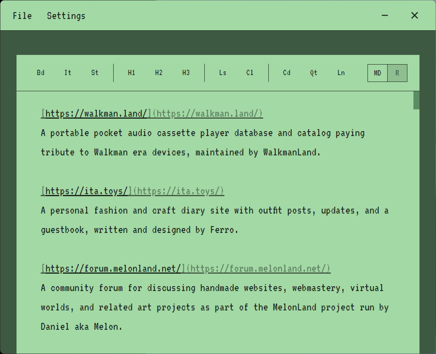436x354 pixels.
Task: Click the line 'tribute to Walkman era devices'
Action: [x=181, y=152]
